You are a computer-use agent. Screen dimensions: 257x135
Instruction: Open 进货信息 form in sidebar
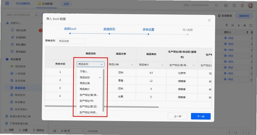point(20,81)
